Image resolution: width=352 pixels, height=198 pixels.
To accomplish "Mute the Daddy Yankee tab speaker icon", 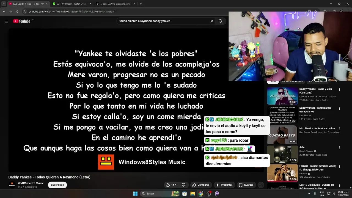I will tap(42, 4).
